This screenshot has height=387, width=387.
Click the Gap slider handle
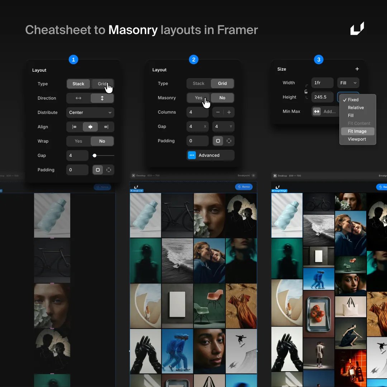pos(95,156)
